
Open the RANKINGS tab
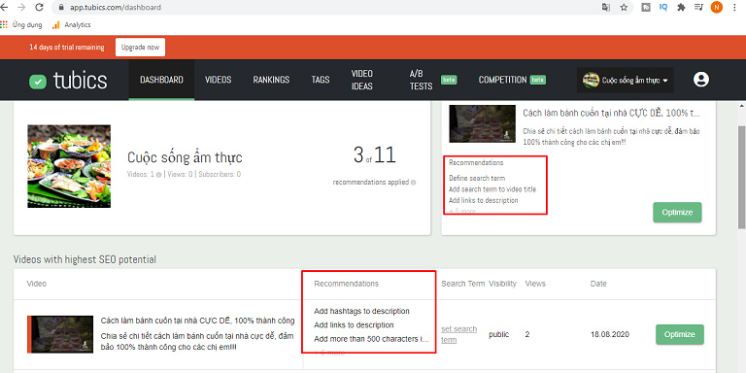click(271, 80)
